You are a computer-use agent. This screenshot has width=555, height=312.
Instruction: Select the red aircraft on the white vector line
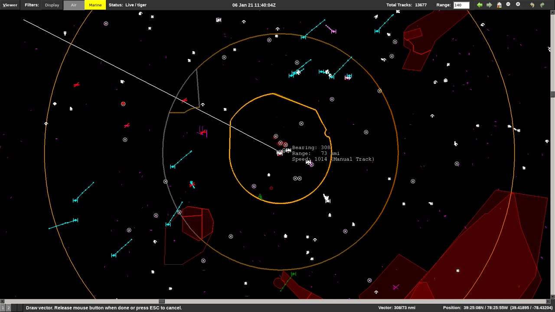click(185, 101)
